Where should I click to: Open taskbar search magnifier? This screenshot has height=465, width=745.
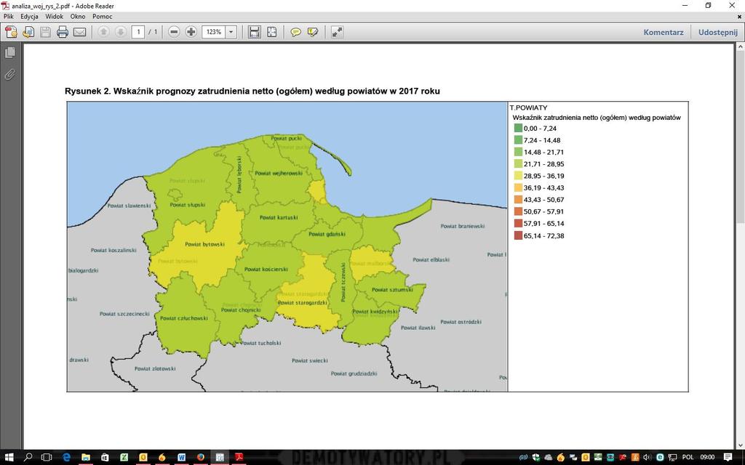point(28,458)
